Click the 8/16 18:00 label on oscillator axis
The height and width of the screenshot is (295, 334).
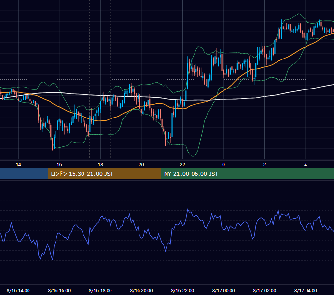point(100,290)
